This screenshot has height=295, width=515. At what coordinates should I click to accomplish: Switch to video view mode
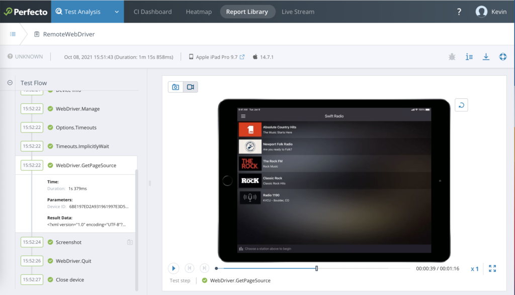click(x=191, y=87)
